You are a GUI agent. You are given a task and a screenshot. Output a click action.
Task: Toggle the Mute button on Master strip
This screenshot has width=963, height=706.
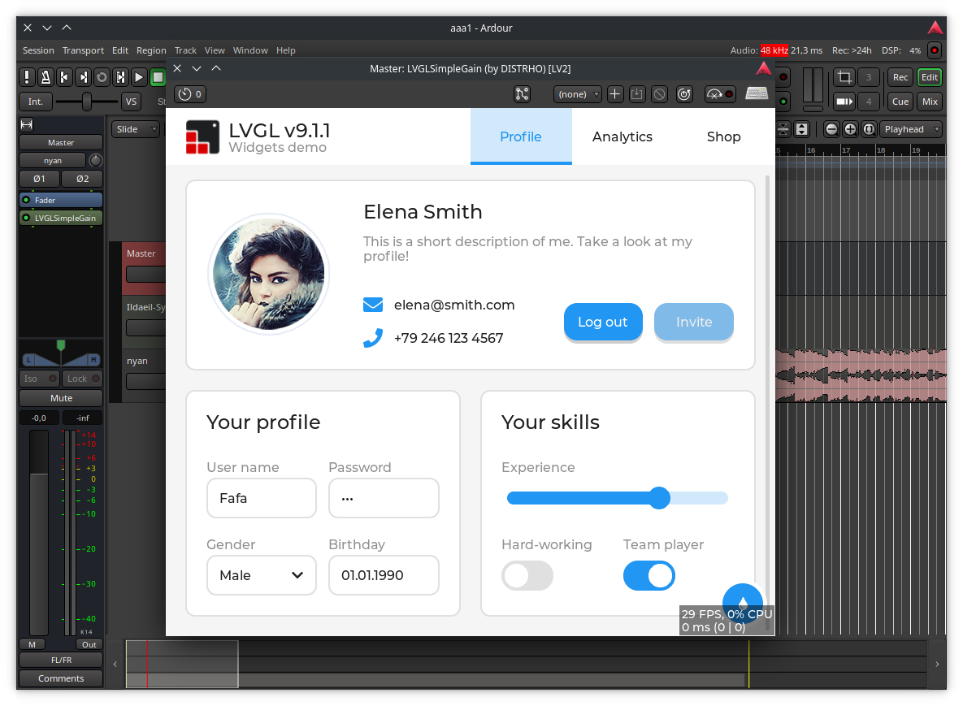click(x=61, y=398)
